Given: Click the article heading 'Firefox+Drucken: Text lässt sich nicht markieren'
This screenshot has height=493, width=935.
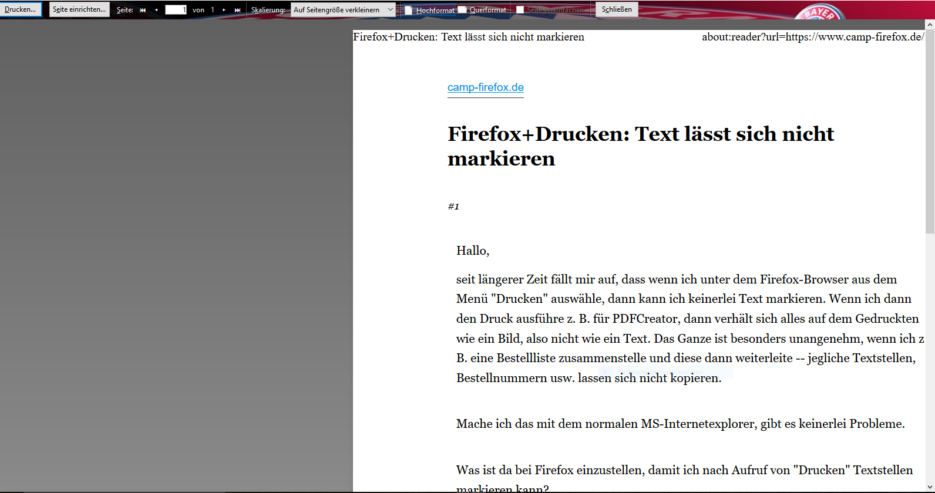Looking at the screenshot, I should (641, 146).
